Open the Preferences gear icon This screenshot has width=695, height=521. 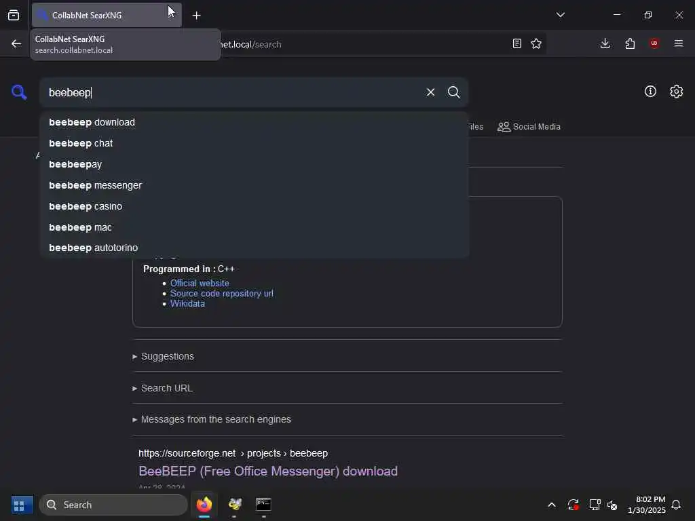[676, 92]
